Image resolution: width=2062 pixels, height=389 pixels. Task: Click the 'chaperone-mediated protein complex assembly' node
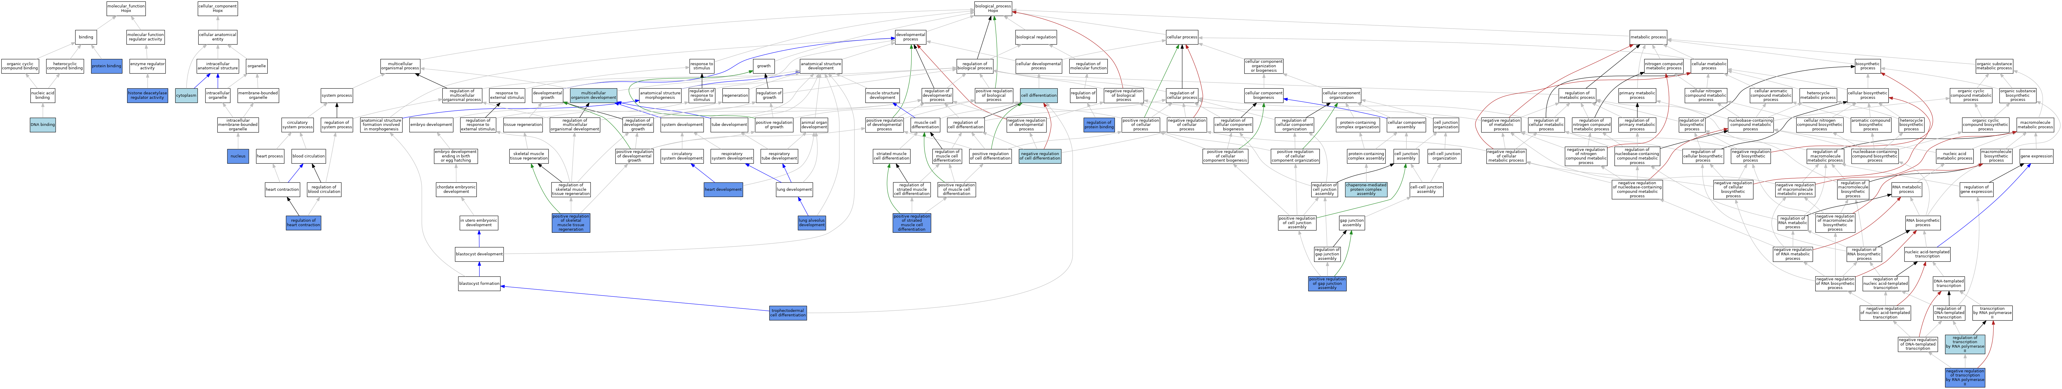click(1366, 190)
